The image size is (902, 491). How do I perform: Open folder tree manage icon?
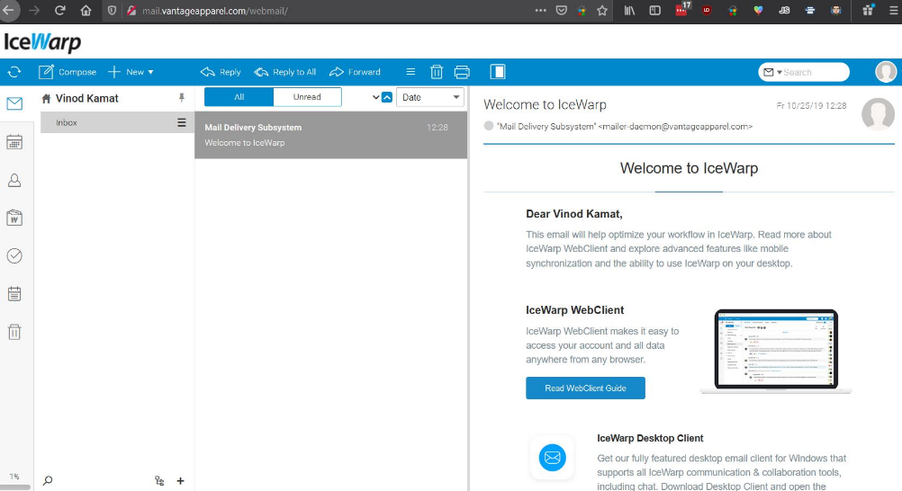coord(159,480)
